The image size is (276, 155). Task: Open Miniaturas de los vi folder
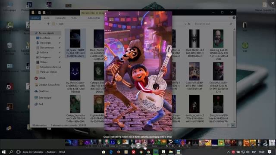point(50,67)
